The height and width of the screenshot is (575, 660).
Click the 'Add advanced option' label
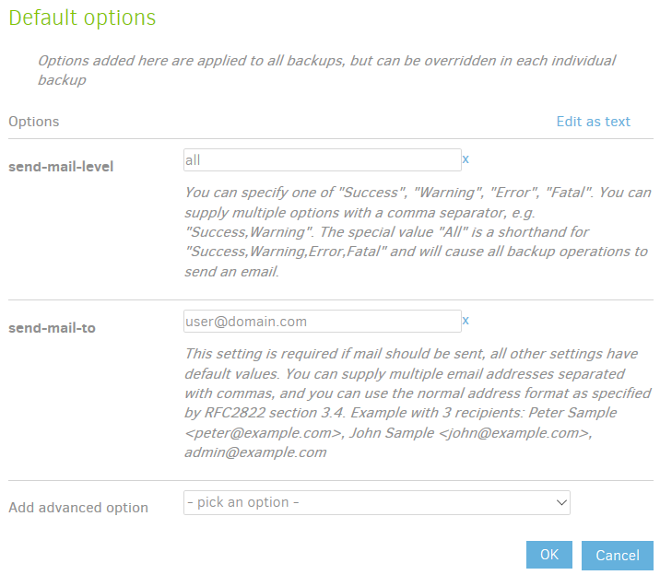[x=78, y=508]
